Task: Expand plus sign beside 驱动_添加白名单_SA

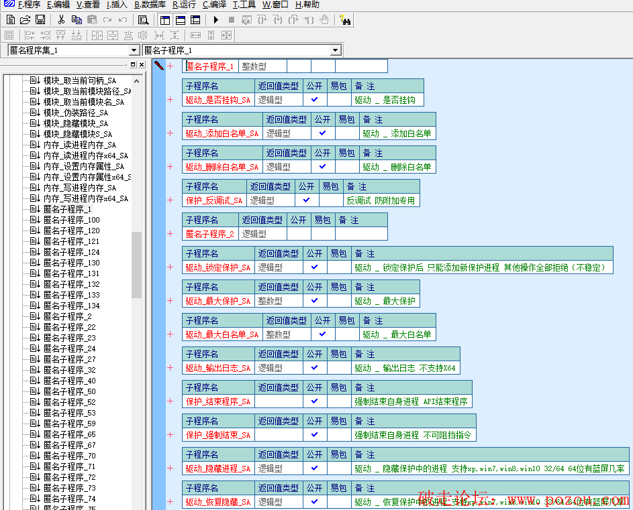Action: 171,133
